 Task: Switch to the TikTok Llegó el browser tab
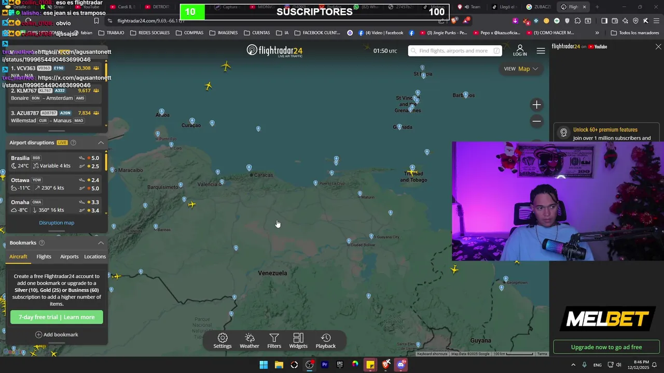tap(504, 7)
